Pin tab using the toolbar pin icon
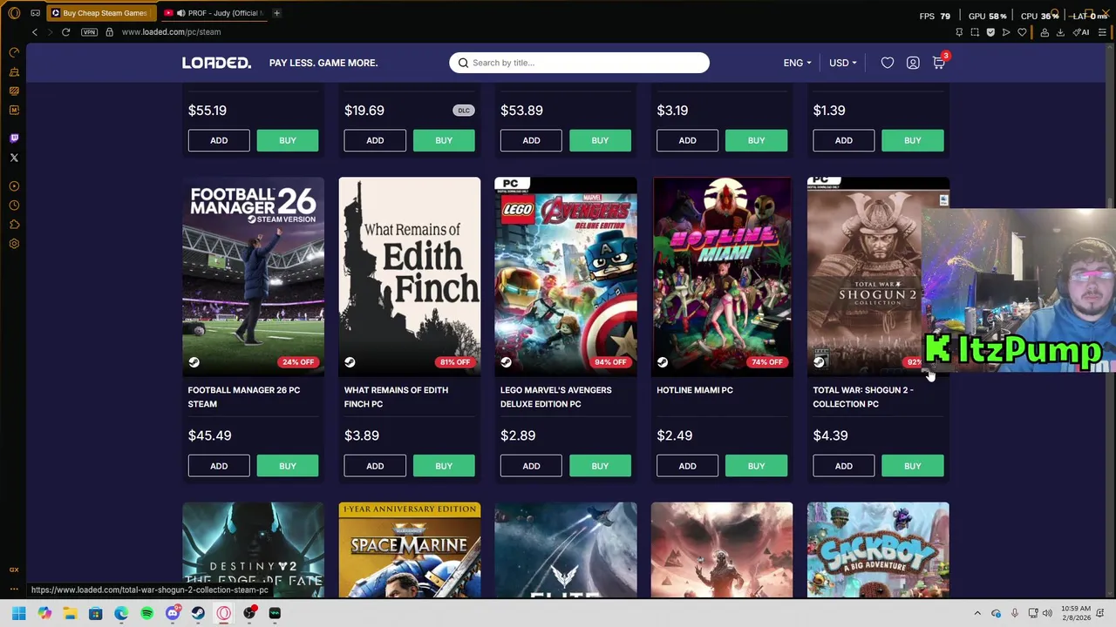Viewport: 1116px width, 627px height. point(959,32)
